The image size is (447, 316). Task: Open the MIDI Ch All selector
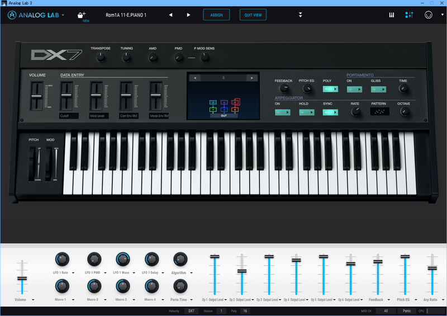coord(386,311)
